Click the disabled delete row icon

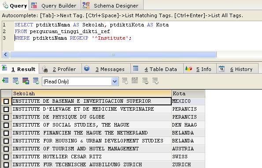[145, 81]
